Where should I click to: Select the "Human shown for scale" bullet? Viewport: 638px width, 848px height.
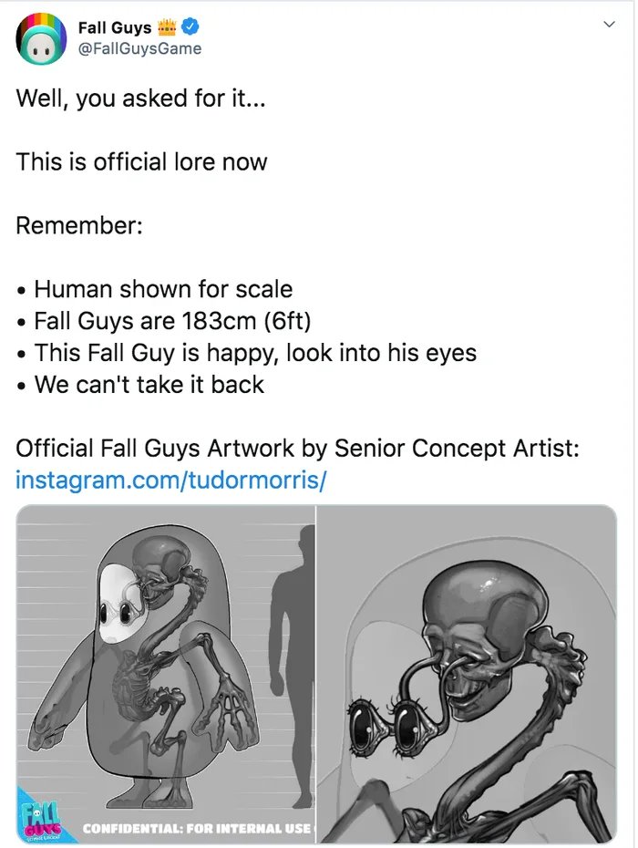(162, 290)
